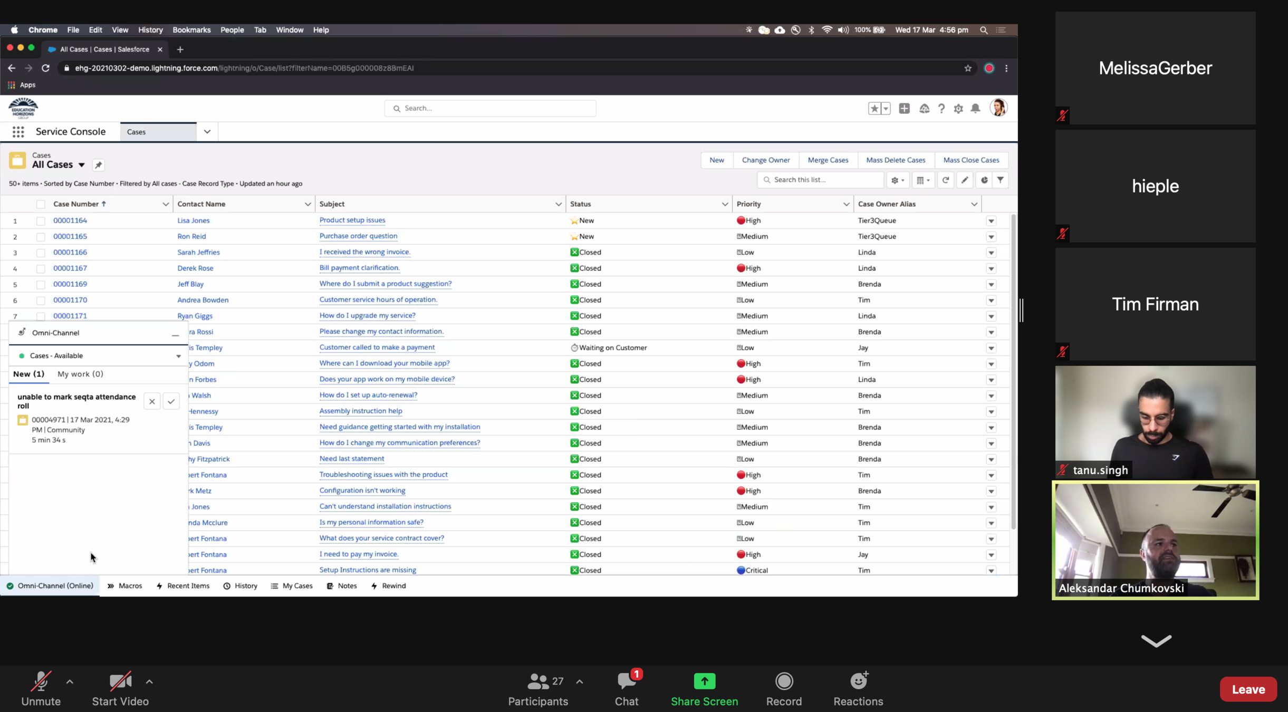Click the App Launcher grid icon
The height and width of the screenshot is (712, 1288).
pyautogui.click(x=18, y=132)
